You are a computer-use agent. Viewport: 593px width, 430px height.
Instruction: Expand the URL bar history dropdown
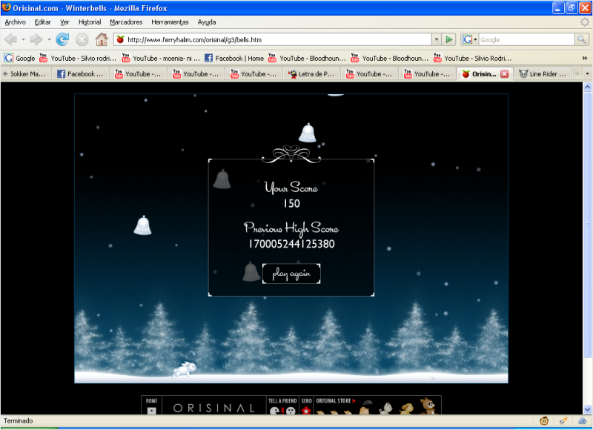click(436, 39)
